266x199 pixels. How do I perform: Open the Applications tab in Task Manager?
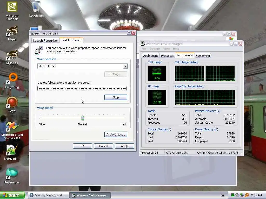tap(150, 56)
